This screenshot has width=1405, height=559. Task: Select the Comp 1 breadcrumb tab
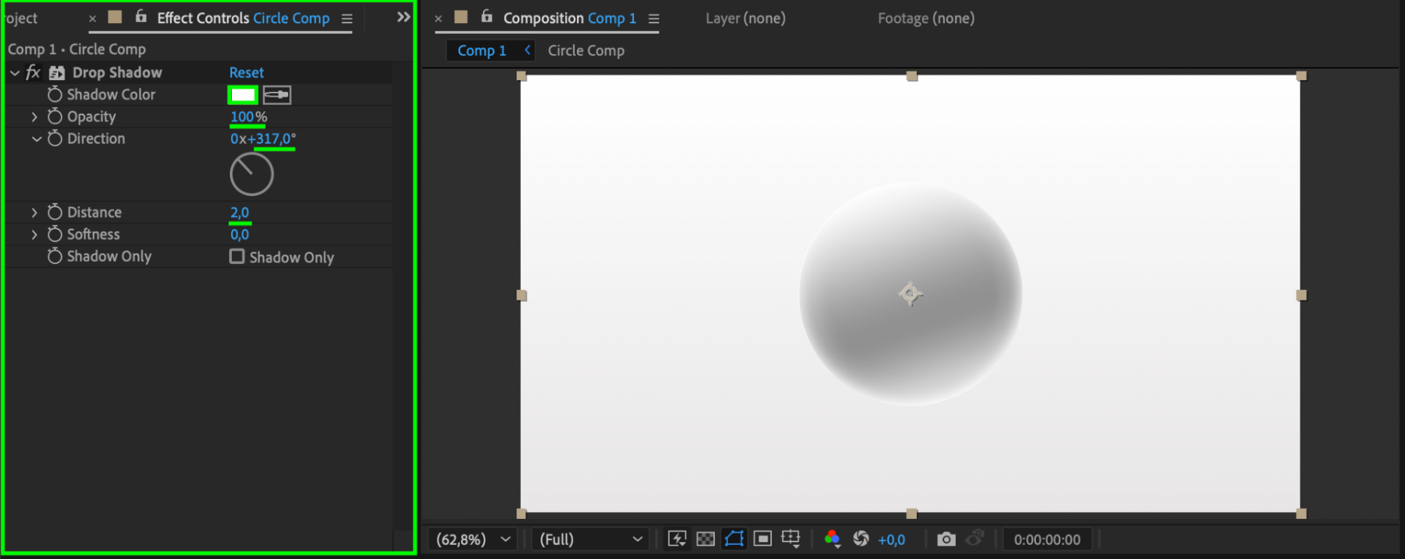click(482, 51)
